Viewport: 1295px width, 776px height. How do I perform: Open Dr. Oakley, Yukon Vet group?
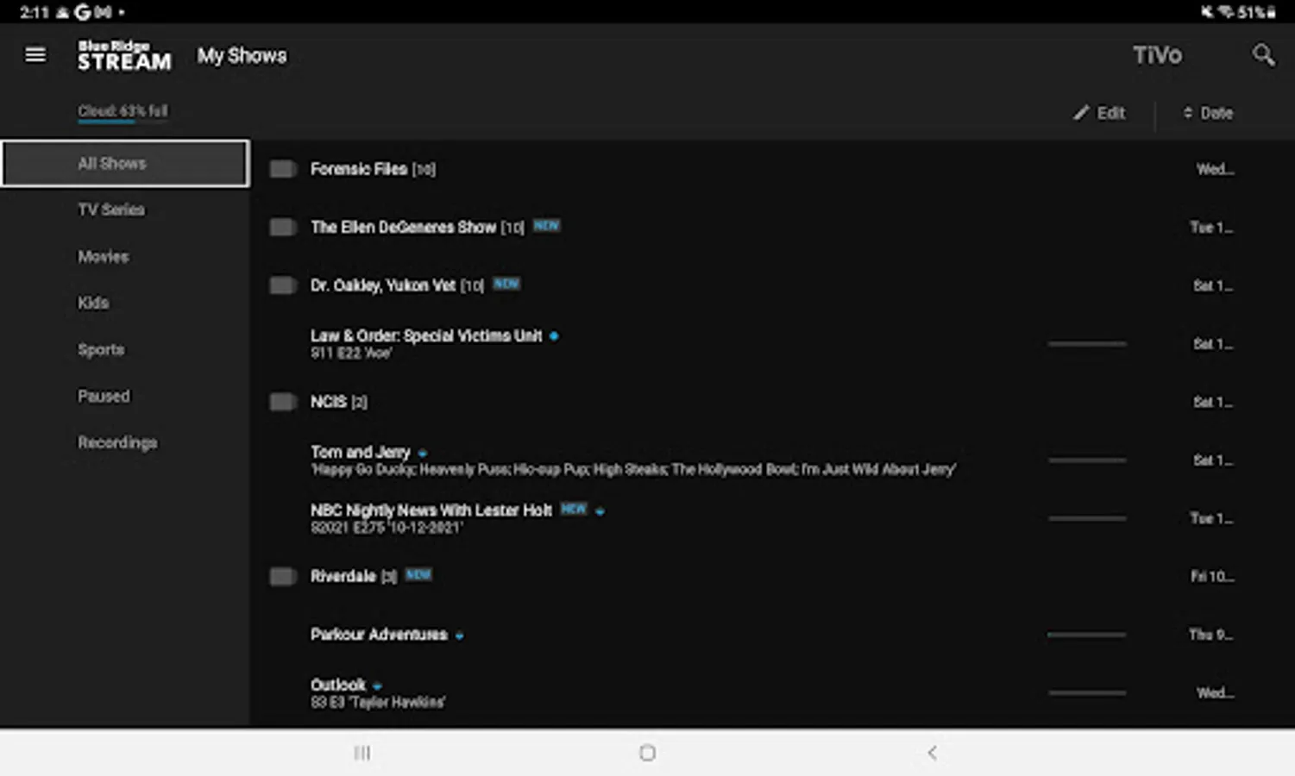click(397, 285)
